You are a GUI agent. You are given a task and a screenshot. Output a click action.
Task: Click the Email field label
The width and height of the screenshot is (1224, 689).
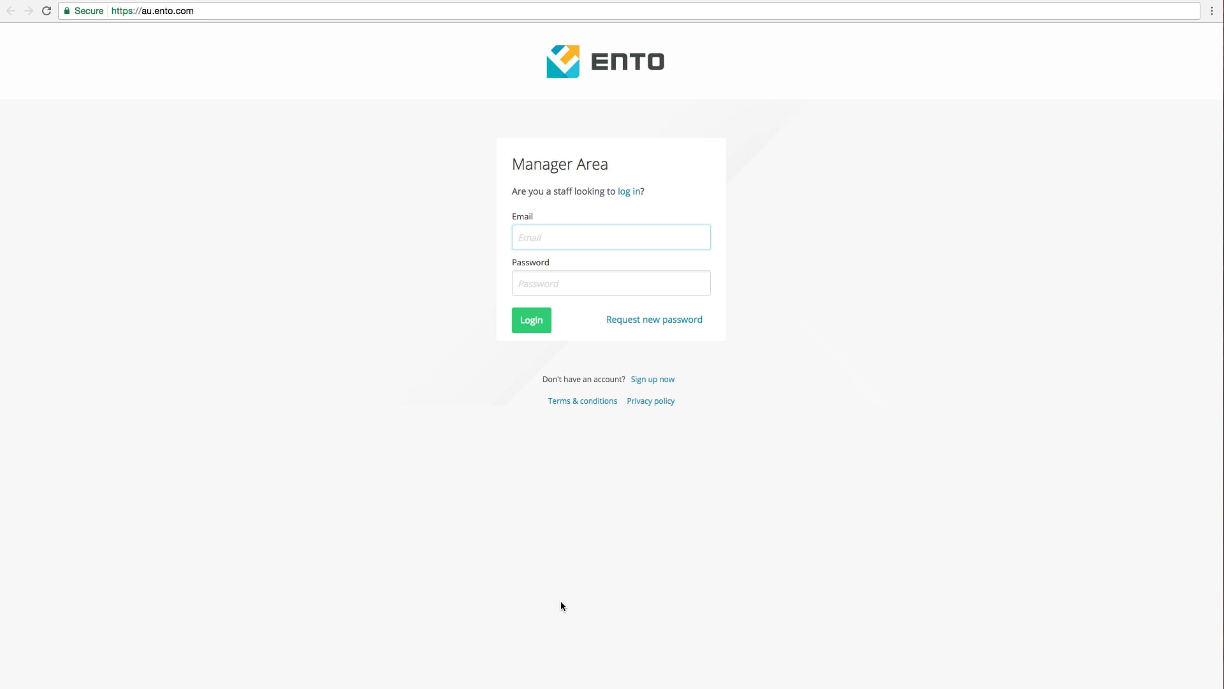click(522, 216)
